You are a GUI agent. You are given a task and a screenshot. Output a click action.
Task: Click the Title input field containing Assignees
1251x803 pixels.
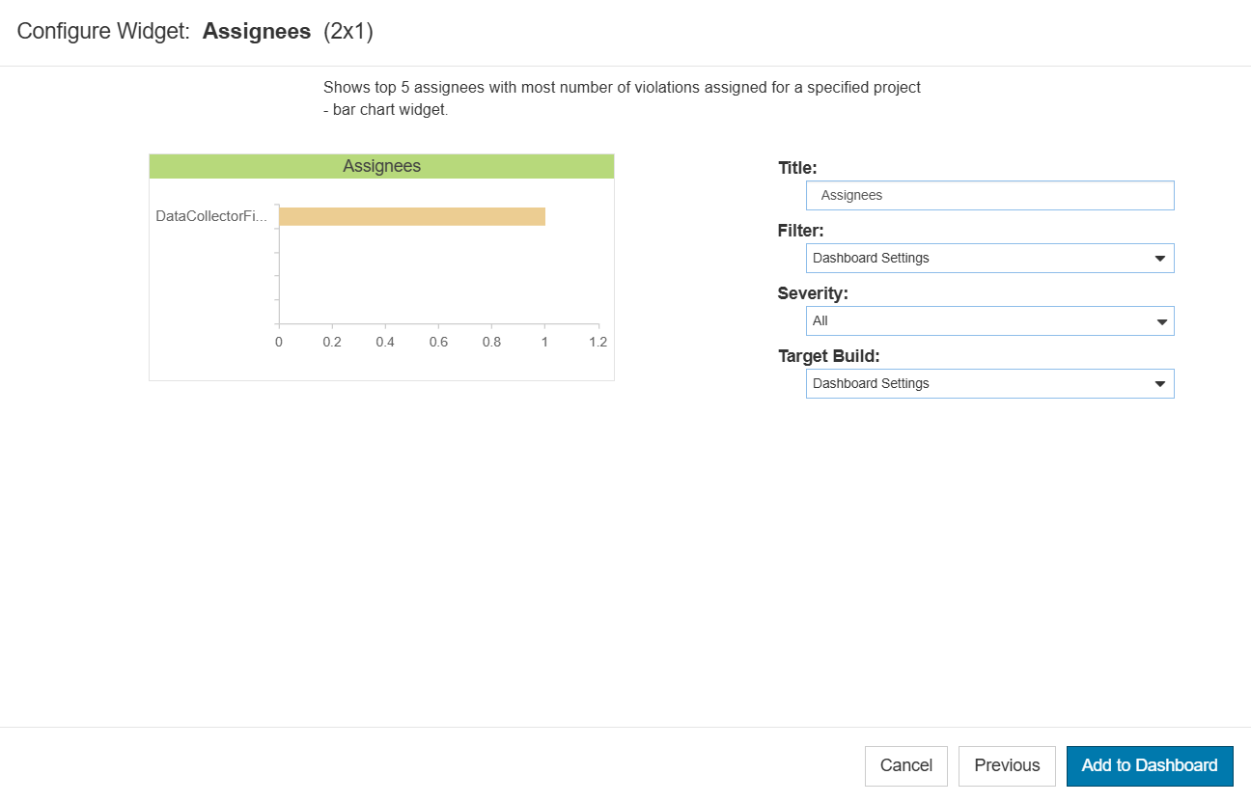[x=989, y=195]
